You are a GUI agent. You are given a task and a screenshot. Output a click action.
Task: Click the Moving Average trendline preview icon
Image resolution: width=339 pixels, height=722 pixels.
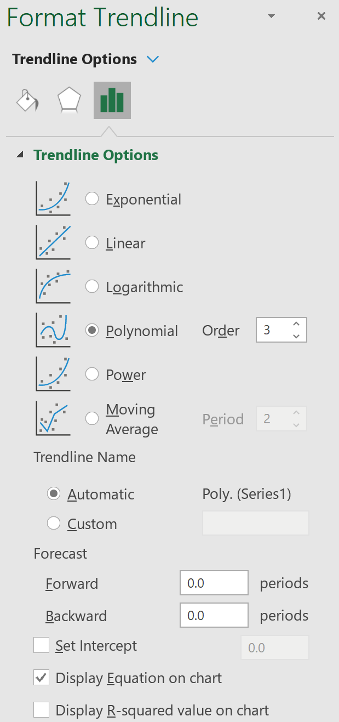(53, 418)
